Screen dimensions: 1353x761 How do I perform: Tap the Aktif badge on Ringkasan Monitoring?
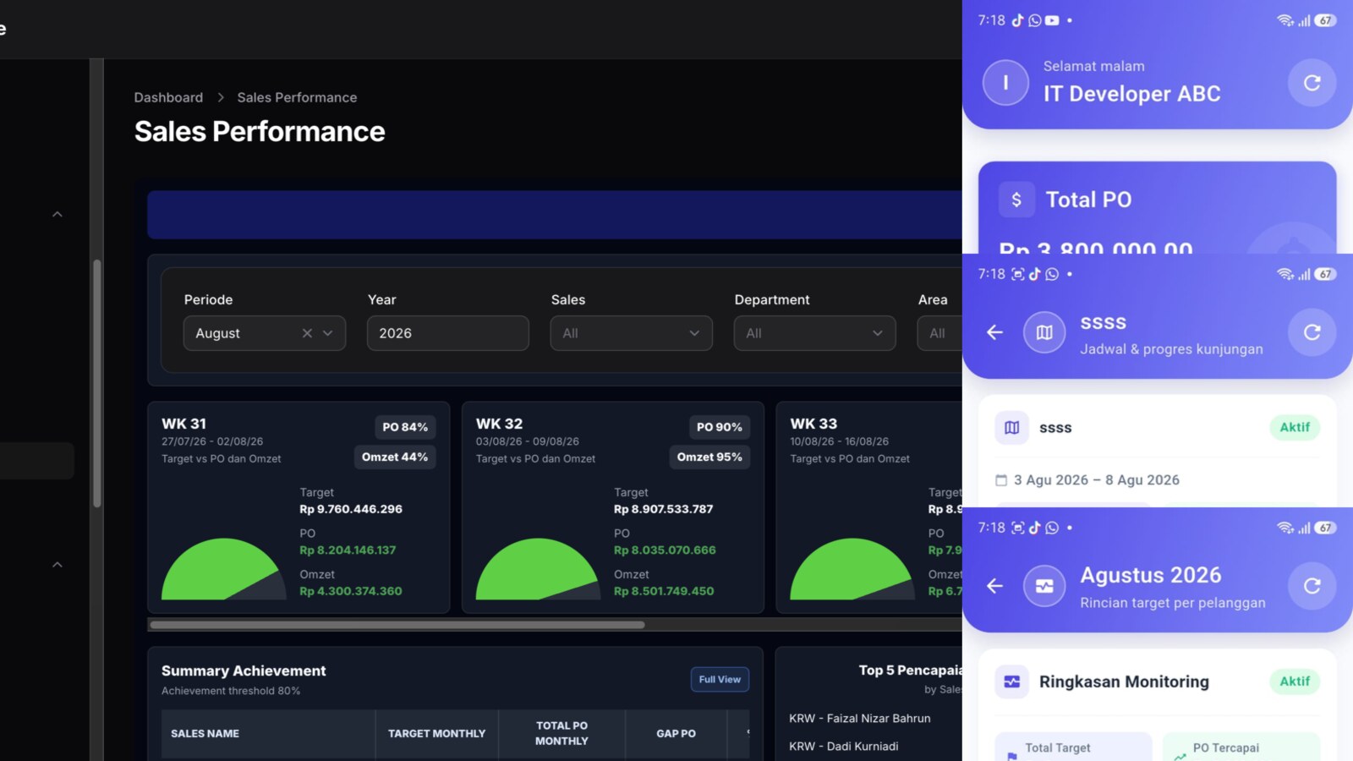coord(1295,681)
